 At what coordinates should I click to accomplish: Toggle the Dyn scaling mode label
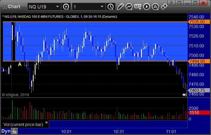pos(6,131)
